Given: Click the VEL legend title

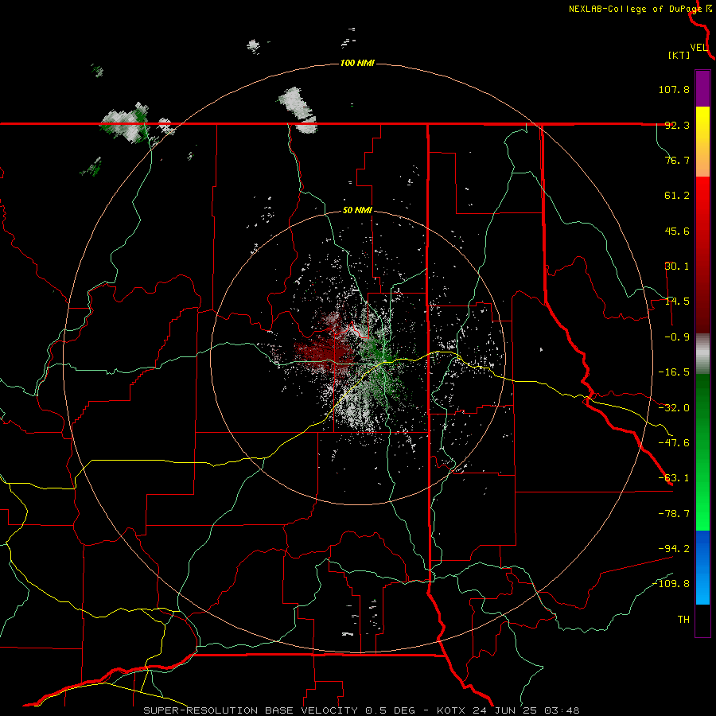Looking at the screenshot, I should tap(699, 48).
